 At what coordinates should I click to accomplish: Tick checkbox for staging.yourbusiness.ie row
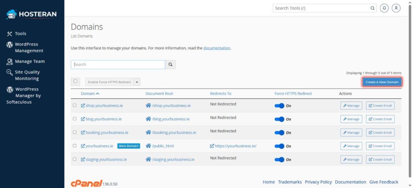pyautogui.click(x=74, y=159)
